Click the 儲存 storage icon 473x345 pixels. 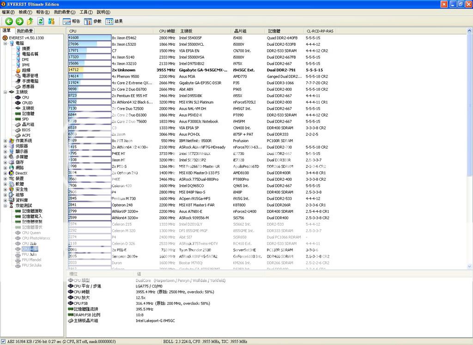point(12,162)
